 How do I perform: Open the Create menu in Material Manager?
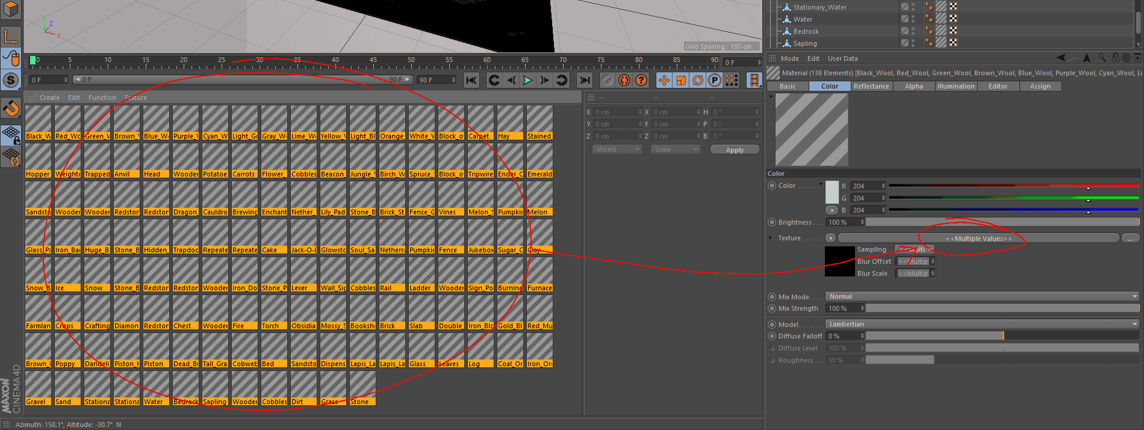(49, 98)
